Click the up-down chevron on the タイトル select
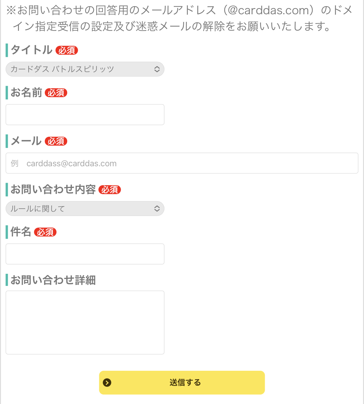364x404 pixels. pyautogui.click(x=157, y=69)
